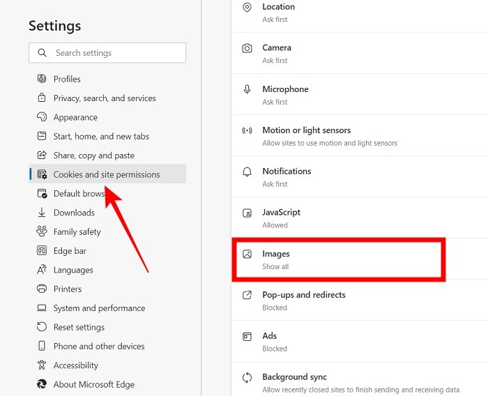This screenshot has height=396, width=488.
Task: Click the Microphone permission icon
Action: [x=247, y=89]
